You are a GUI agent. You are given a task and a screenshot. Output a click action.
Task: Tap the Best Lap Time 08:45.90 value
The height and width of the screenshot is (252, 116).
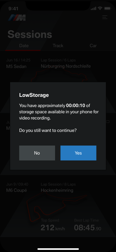(88, 227)
